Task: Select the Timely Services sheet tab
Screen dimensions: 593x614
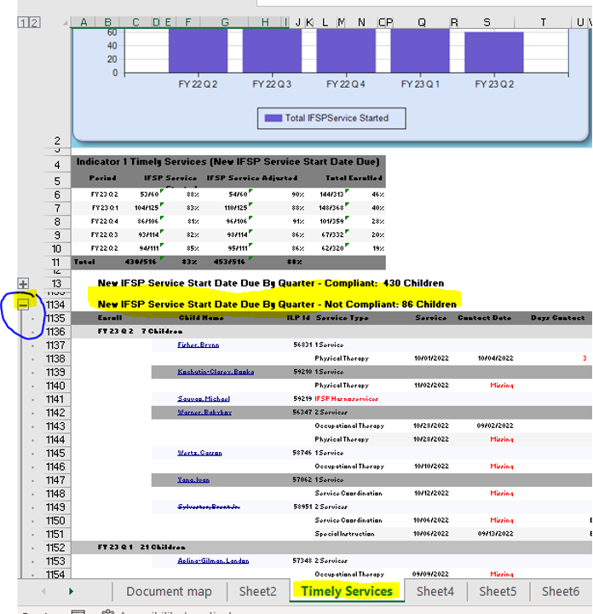Action: pos(347,591)
